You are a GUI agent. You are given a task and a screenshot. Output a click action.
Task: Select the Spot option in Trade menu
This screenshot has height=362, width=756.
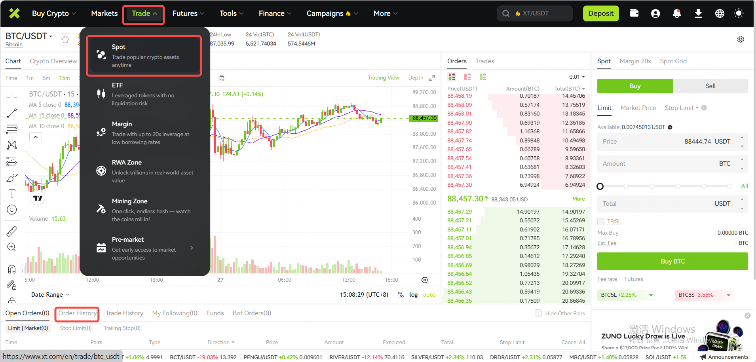[x=144, y=56]
